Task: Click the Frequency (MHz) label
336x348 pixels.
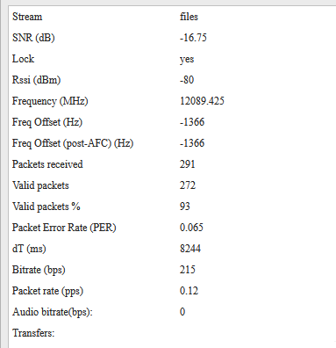Action: point(50,101)
